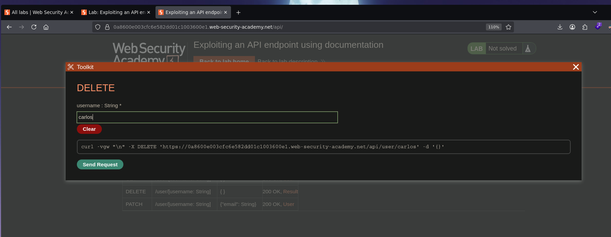Viewport: 611px width, 237px height.
Task: Click the padlock site info icon
Action: (x=107, y=27)
